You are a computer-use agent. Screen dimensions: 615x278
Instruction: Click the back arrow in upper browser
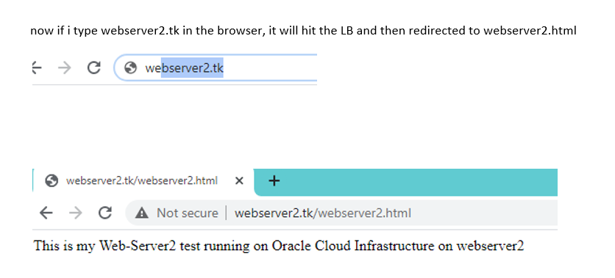37,67
